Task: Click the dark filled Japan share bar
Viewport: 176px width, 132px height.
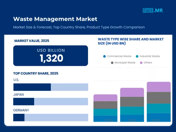Action: coord(24,102)
